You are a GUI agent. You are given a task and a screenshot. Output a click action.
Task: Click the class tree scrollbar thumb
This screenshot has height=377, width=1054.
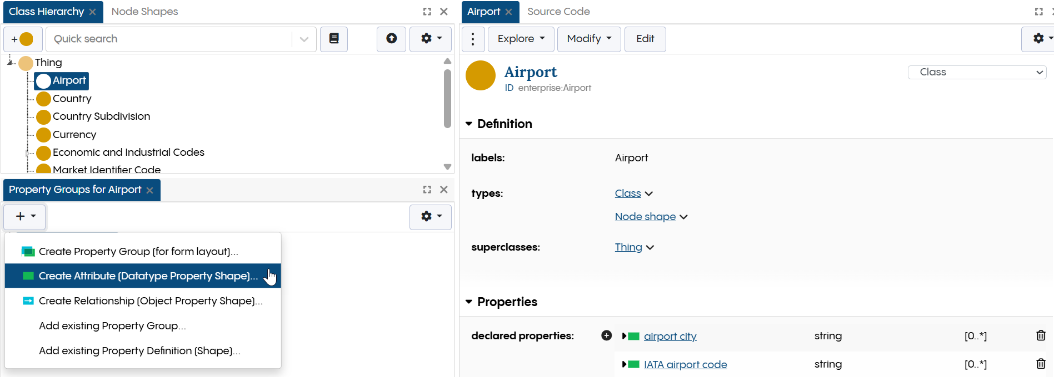point(447,99)
